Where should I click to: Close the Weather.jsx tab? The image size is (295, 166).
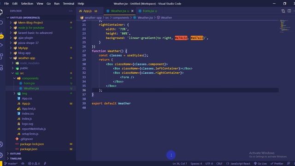pos(132,11)
